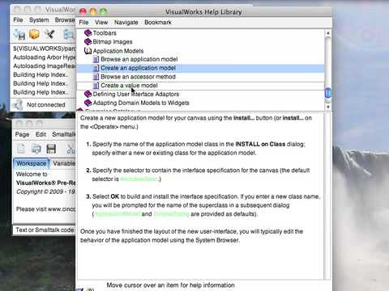Click first green superclass link in step 3
This screenshot has width=389, height=291.
tap(118, 214)
